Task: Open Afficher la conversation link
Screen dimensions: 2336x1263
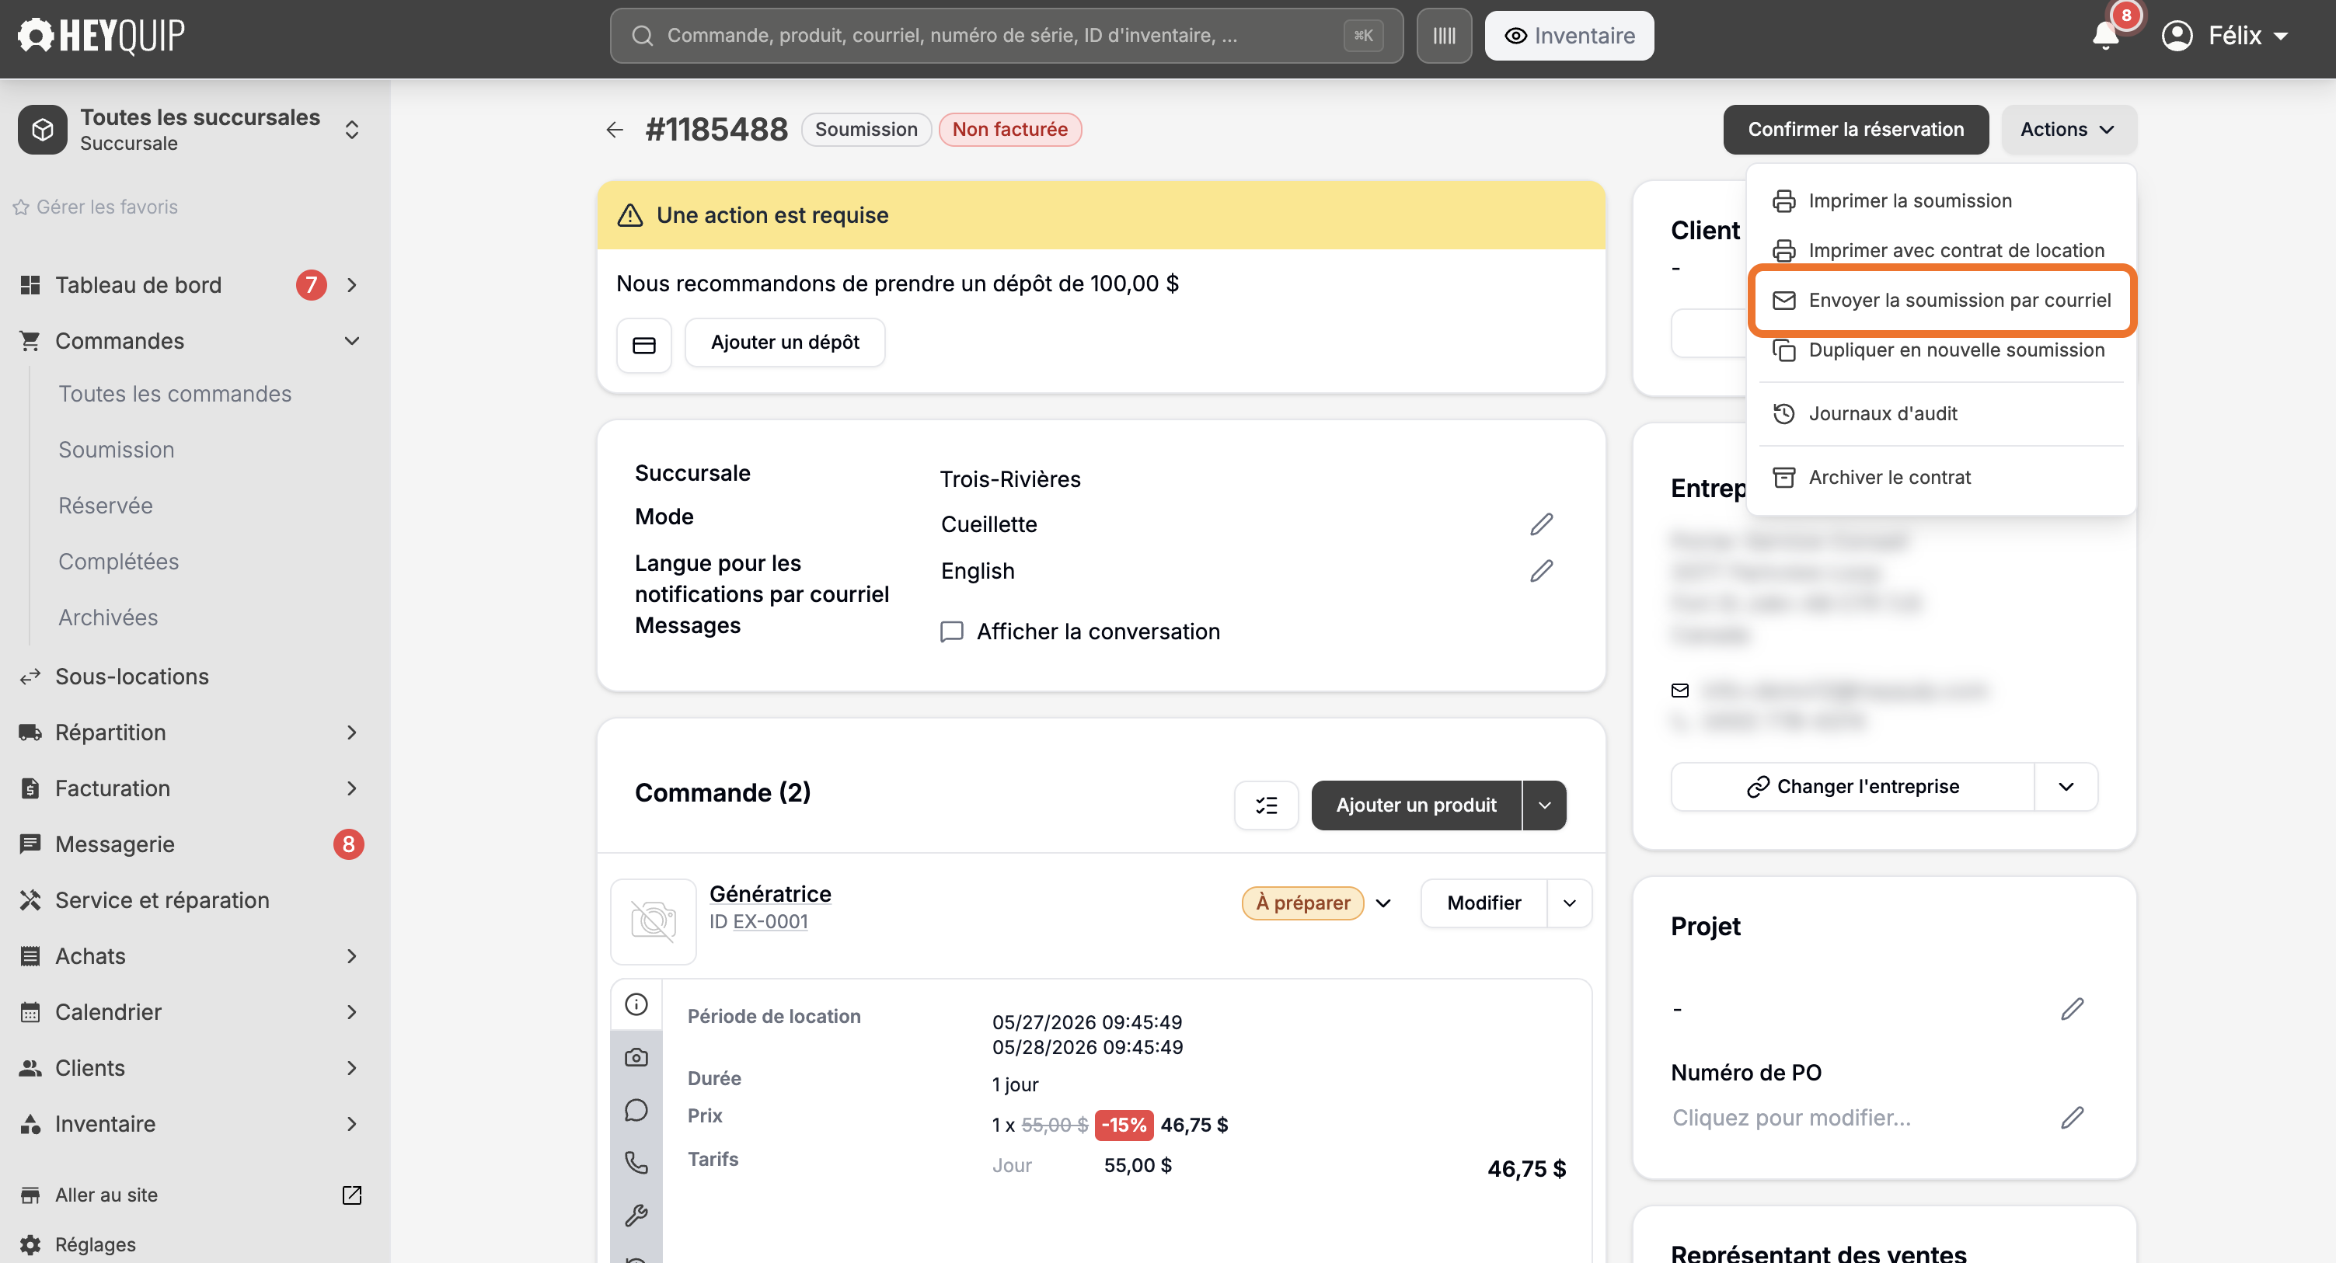Action: coord(1080,631)
